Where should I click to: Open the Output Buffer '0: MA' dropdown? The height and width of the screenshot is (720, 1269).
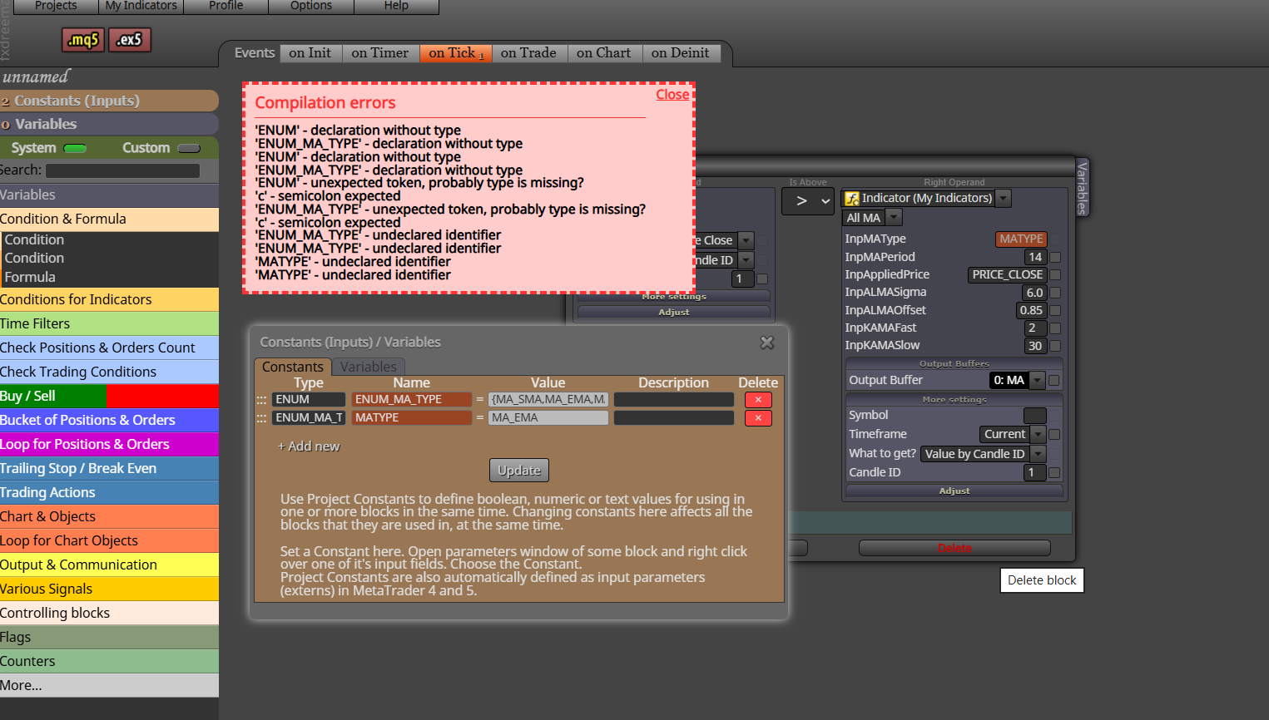[1037, 381]
